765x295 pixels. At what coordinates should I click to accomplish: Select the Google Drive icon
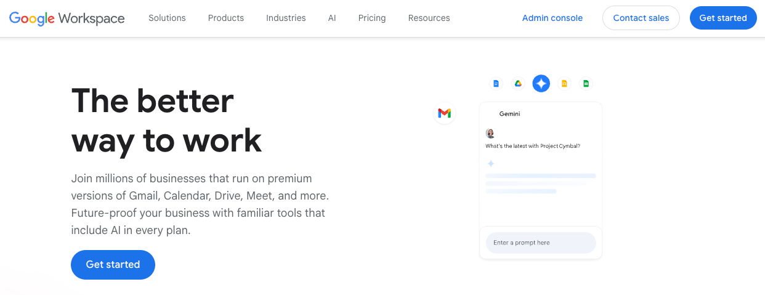point(519,84)
